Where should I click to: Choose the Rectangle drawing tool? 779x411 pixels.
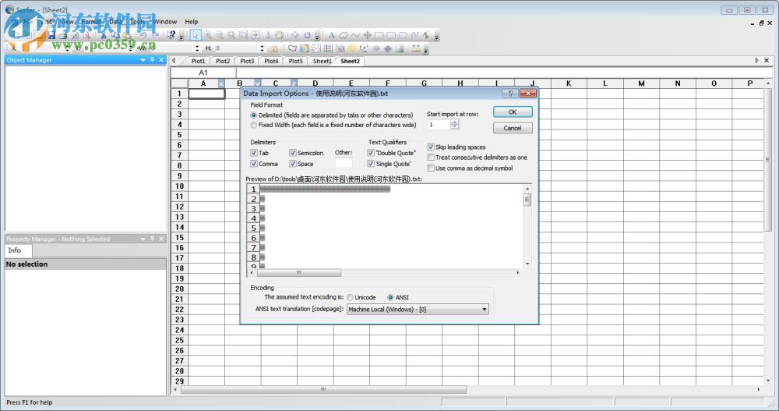[379, 35]
